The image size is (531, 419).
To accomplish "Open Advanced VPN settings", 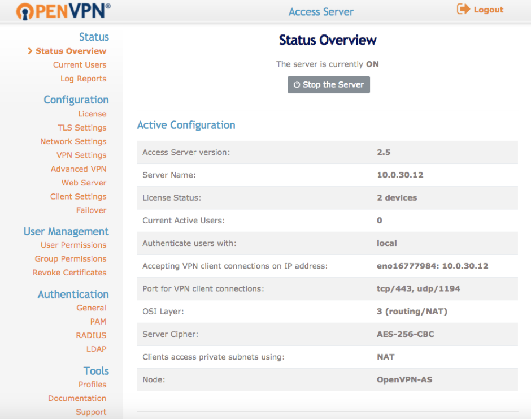I will click(x=79, y=169).
